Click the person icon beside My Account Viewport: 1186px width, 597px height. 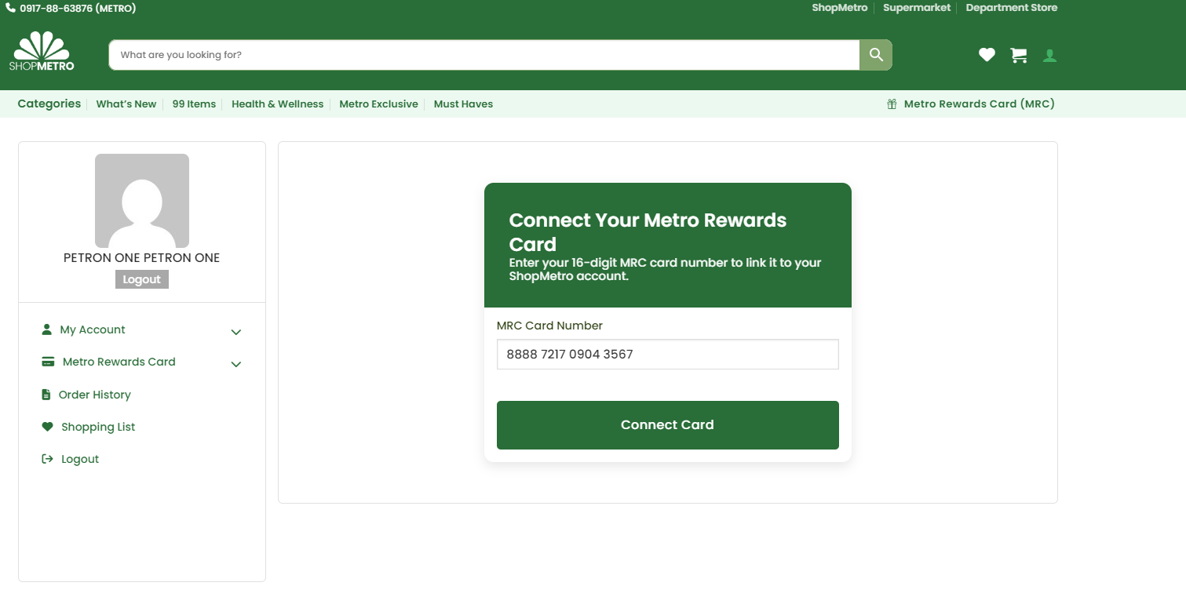[x=46, y=329]
